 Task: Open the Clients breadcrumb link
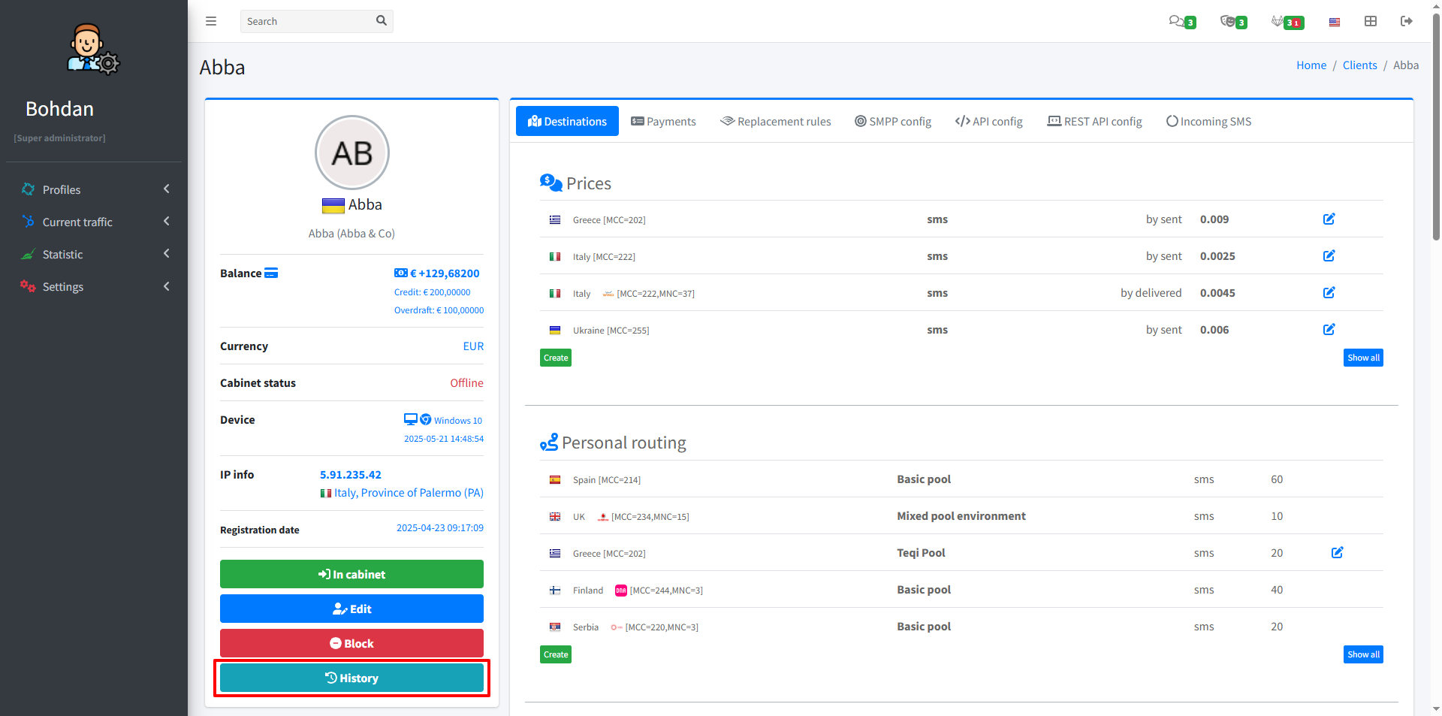1359,65
